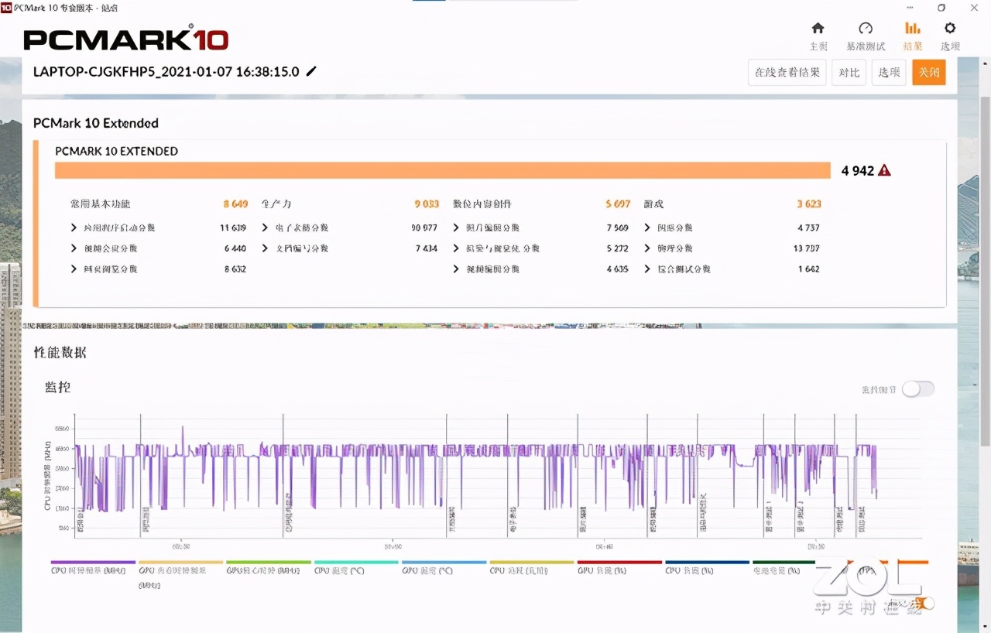Click the Essentials score 8 649
This screenshot has width=991, height=633.
[235, 204]
